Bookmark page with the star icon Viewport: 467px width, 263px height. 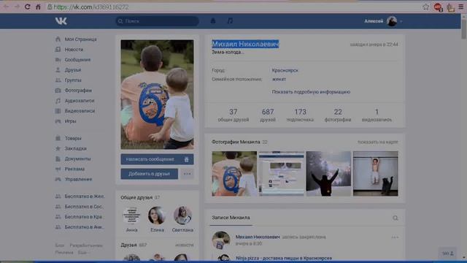(426, 7)
